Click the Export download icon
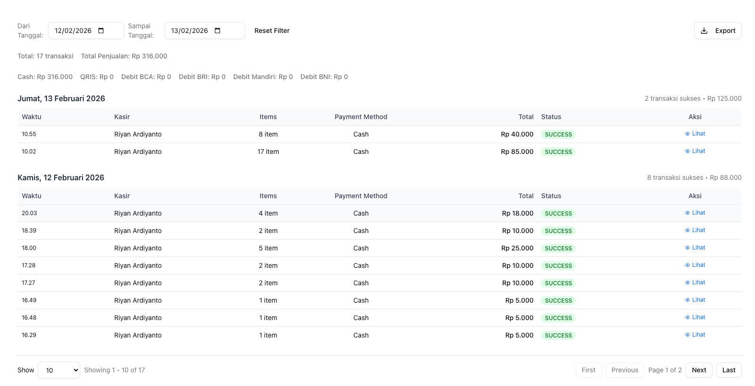Viewport: 755px width, 386px height. tap(704, 31)
